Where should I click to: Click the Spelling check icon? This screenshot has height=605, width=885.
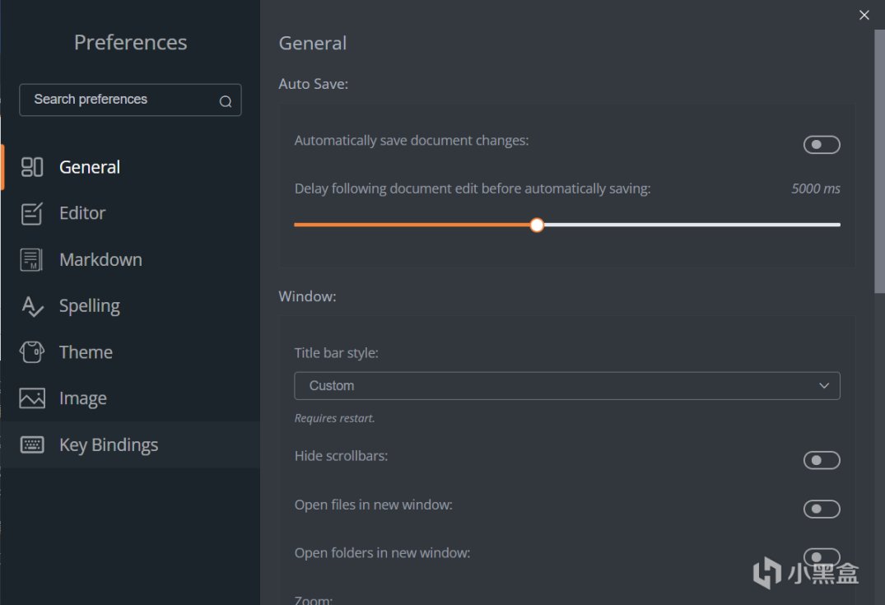click(32, 306)
